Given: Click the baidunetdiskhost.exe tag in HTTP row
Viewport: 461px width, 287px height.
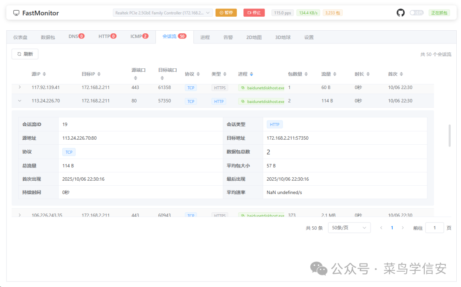Looking at the screenshot, I should click(262, 102).
